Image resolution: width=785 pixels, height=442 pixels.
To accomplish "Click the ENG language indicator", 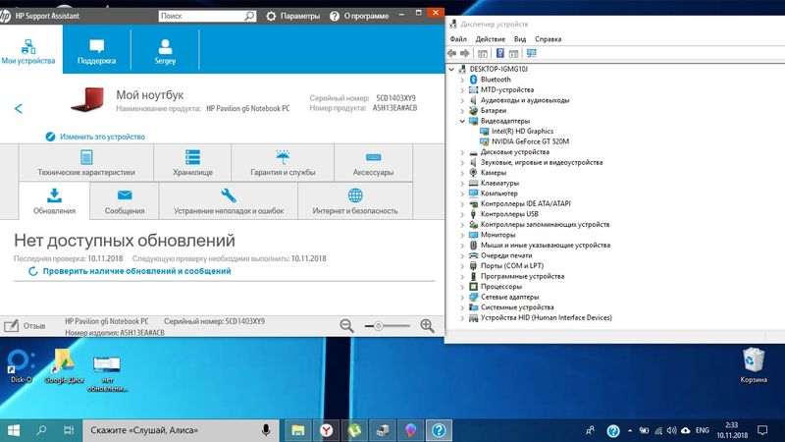I will tap(703, 430).
